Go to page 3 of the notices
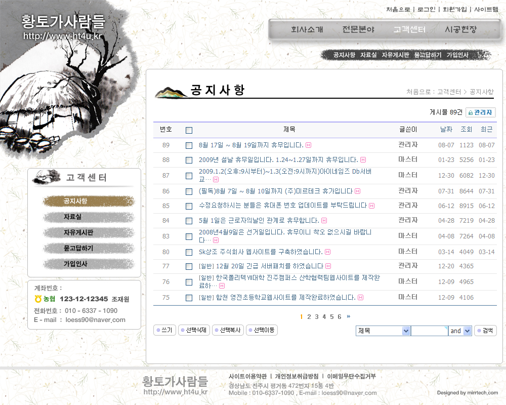The height and width of the screenshot is (405, 506). click(317, 317)
